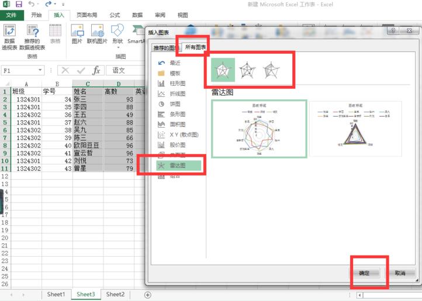Switch to the 所有图表 all charts tab
Image resolution: width=422 pixels, height=301 pixels.
(x=195, y=47)
